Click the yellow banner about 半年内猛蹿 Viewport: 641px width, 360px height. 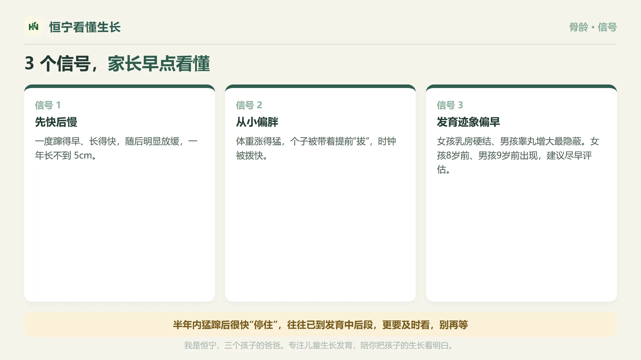pyautogui.click(x=320, y=324)
